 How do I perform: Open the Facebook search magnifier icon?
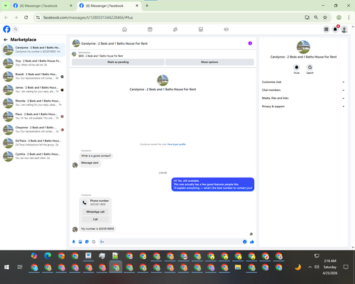pyautogui.click(x=16, y=29)
